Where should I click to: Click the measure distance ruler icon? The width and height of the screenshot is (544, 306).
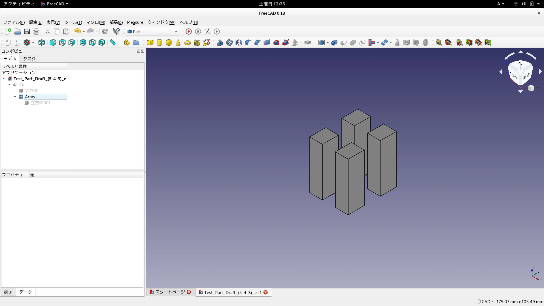(113, 42)
